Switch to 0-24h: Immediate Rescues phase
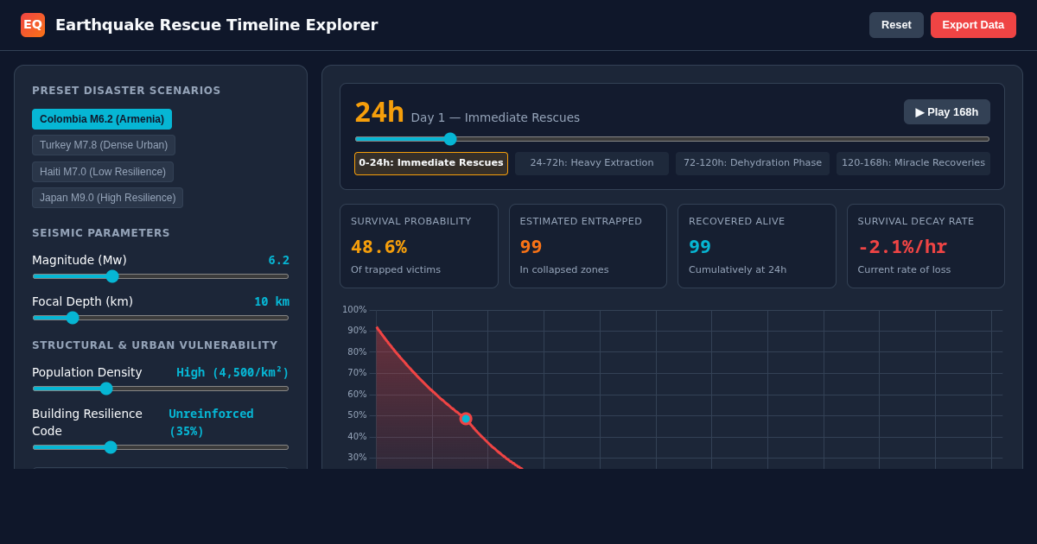The image size is (1037, 544). coord(431,163)
